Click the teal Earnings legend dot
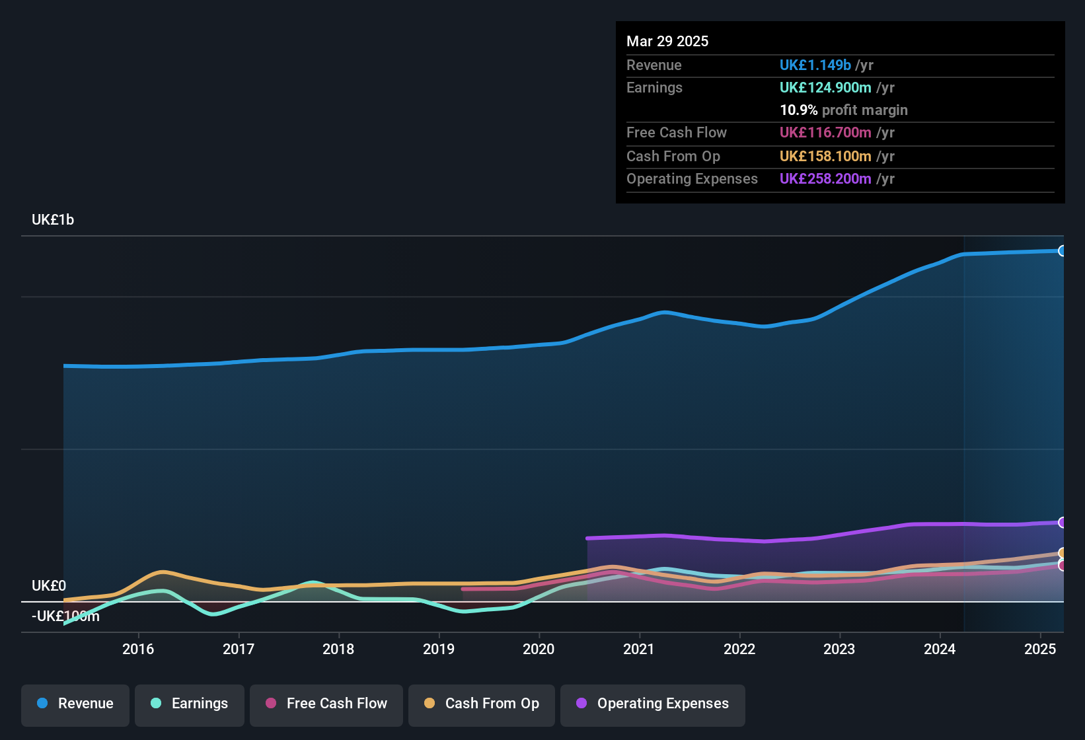1085x740 pixels. point(156,704)
